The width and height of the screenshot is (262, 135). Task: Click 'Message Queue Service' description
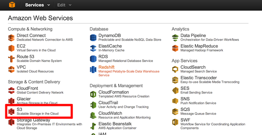tap(198, 114)
